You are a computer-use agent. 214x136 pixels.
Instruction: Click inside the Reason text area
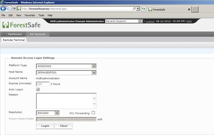(64, 101)
